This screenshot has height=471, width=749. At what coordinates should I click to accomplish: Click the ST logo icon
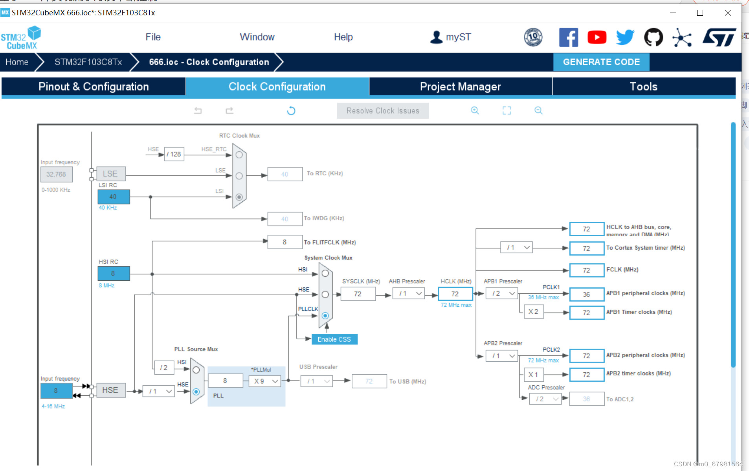719,37
